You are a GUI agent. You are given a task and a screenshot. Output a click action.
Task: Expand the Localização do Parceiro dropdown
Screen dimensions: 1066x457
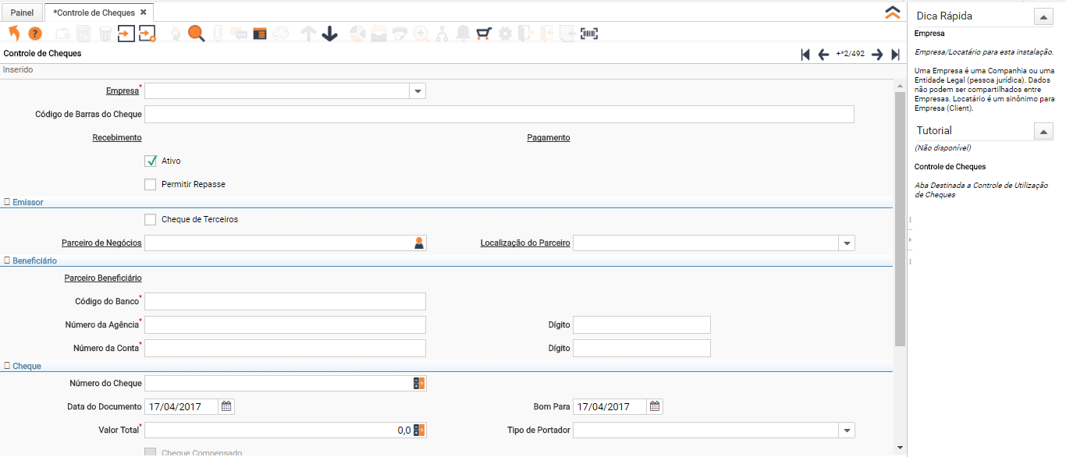pyautogui.click(x=847, y=243)
